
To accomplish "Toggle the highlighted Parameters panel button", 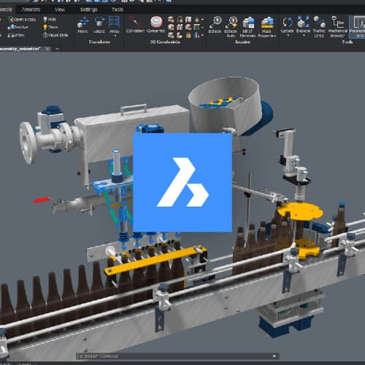I will [357, 27].
